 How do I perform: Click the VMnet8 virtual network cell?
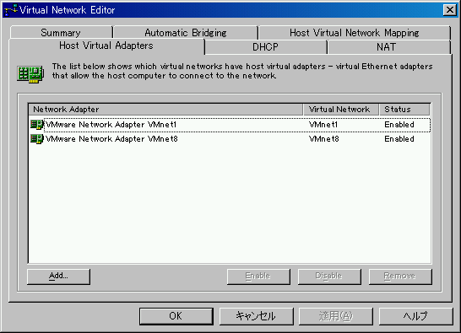pyautogui.click(x=324, y=138)
